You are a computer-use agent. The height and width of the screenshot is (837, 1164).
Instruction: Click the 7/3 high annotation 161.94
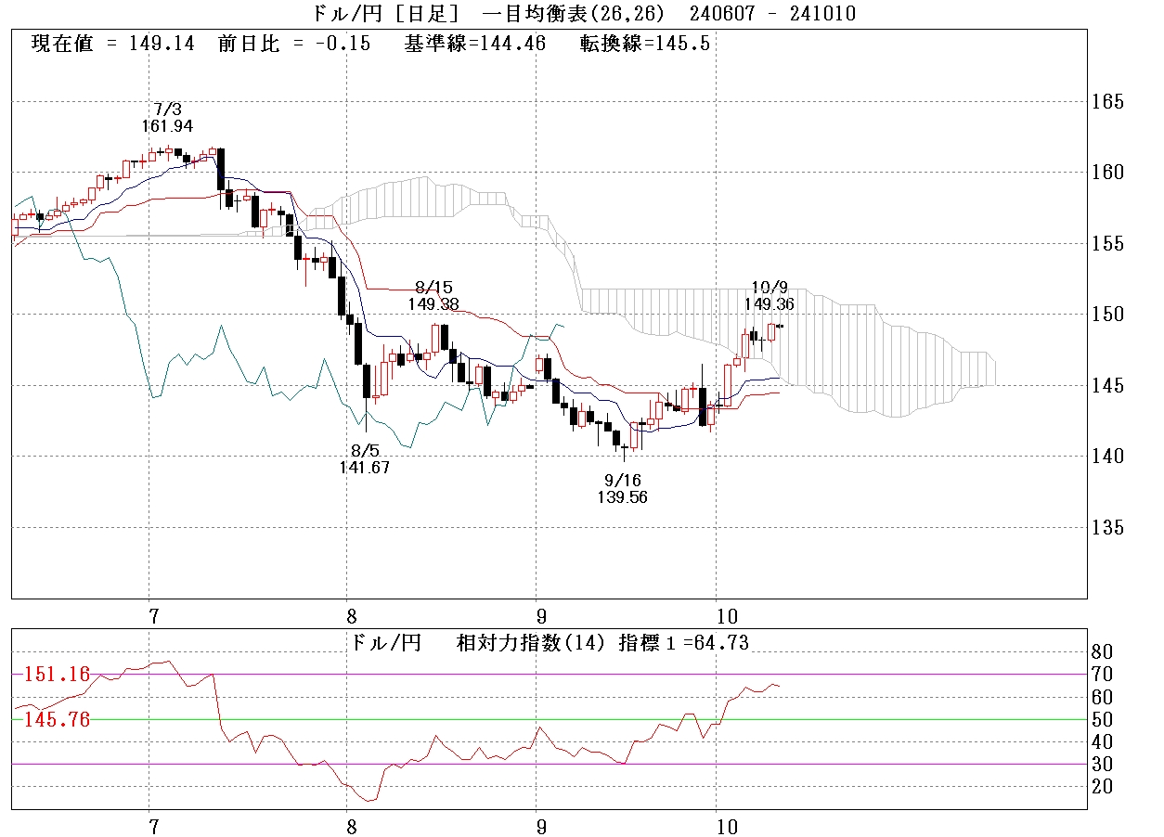pyautogui.click(x=167, y=125)
